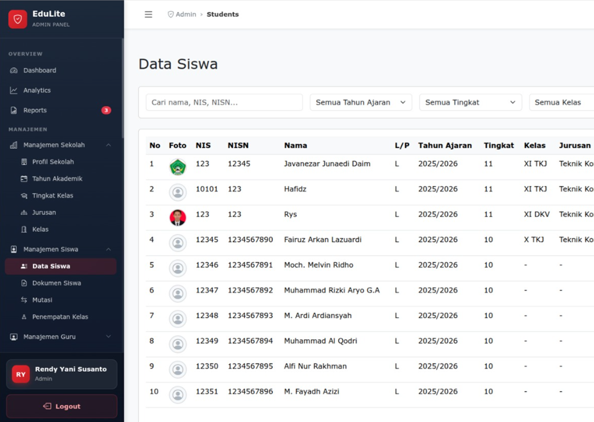Click the X TKJ class cell
This screenshot has height=422, width=594.
534,240
